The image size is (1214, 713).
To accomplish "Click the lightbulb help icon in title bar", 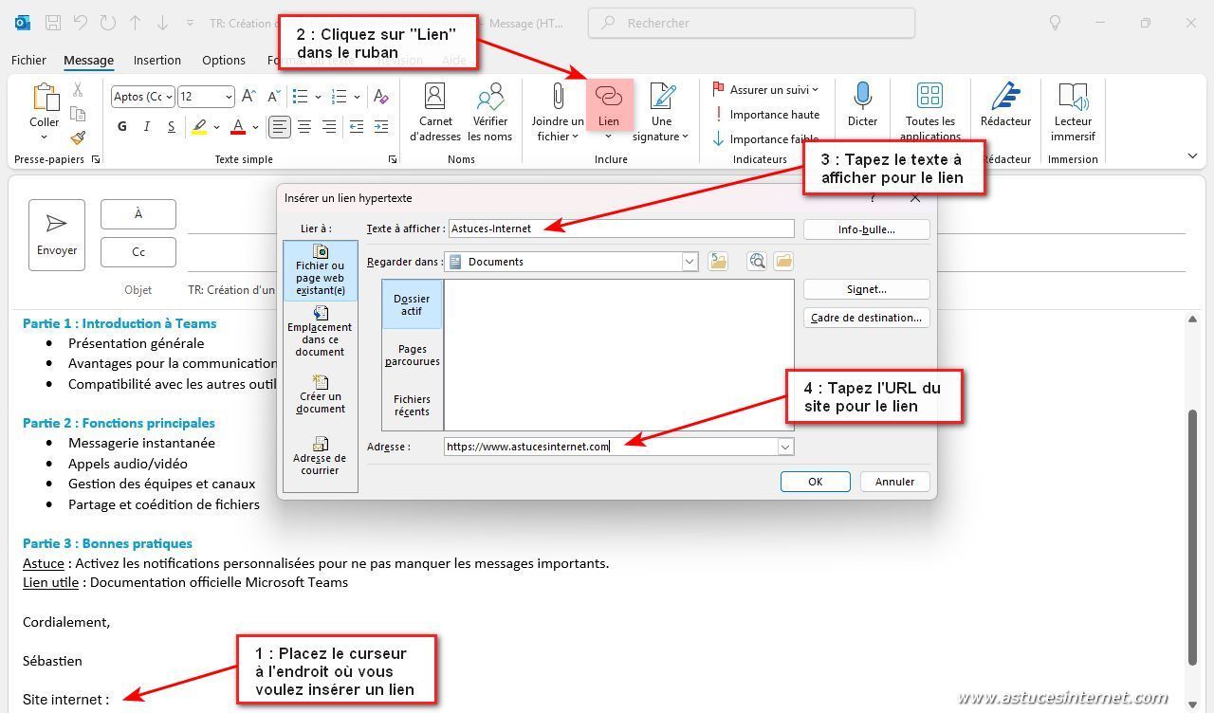I will tap(1055, 23).
